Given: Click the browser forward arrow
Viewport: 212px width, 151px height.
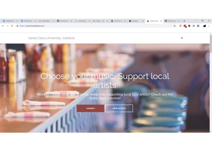Looking at the screenshot, I should pos(7,26).
